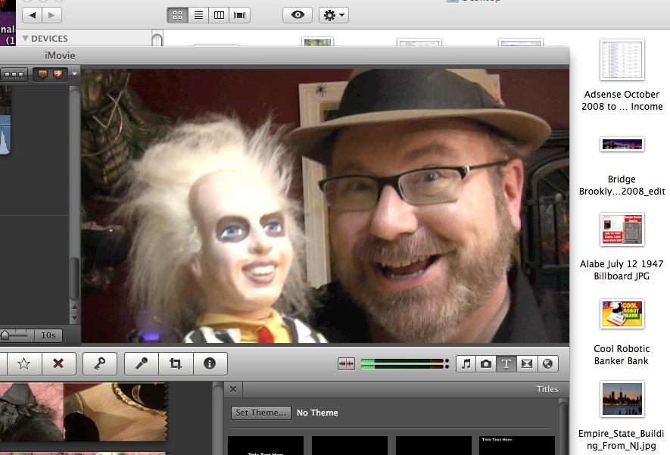Select the Bridge Brooklyn image thumbnail
The width and height of the screenshot is (670, 455).
point(622,145)
